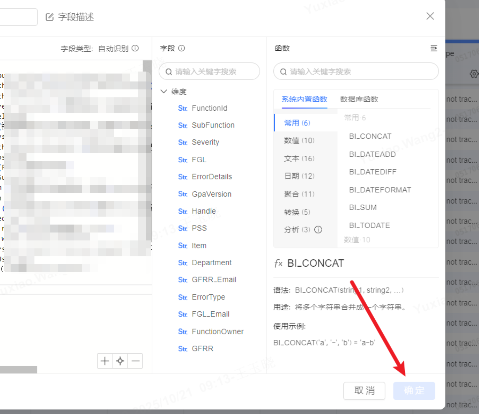Image resolution: width=479 pixels, height=414 pixels.
Task: Select the 系统内置函数 tab
Action: (304, 99)
